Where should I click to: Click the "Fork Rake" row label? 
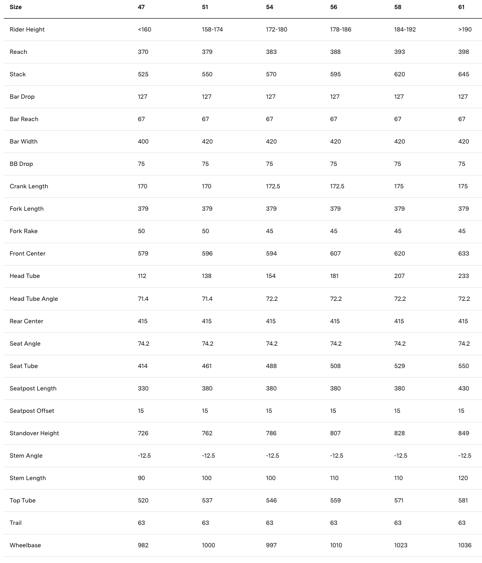tap(23, 231)
